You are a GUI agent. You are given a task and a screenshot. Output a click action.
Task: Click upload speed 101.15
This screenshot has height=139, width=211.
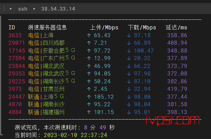pos(104,112)
